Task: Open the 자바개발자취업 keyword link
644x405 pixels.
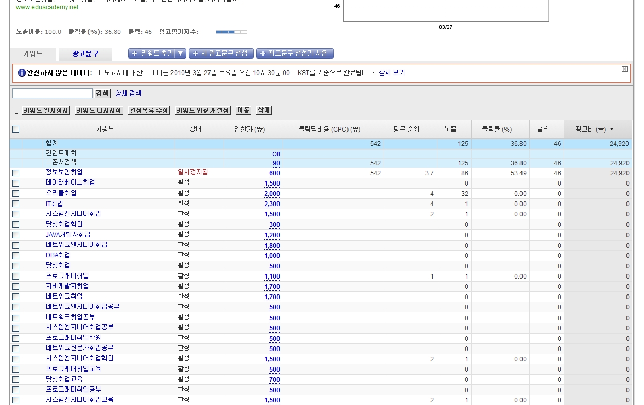Action: (67, 286)
